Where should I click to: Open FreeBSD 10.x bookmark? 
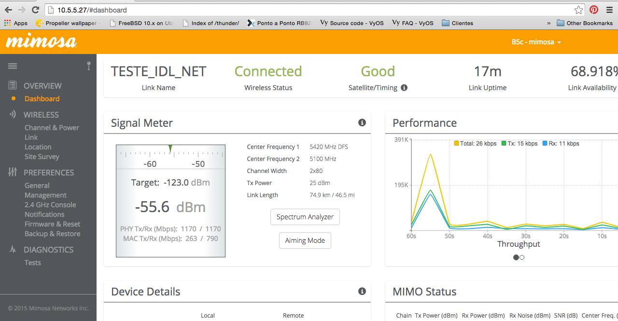click(142, 23)
